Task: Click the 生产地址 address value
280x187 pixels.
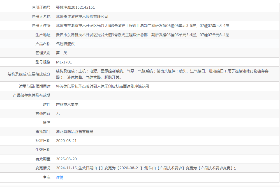Action: tap(142, 35)
